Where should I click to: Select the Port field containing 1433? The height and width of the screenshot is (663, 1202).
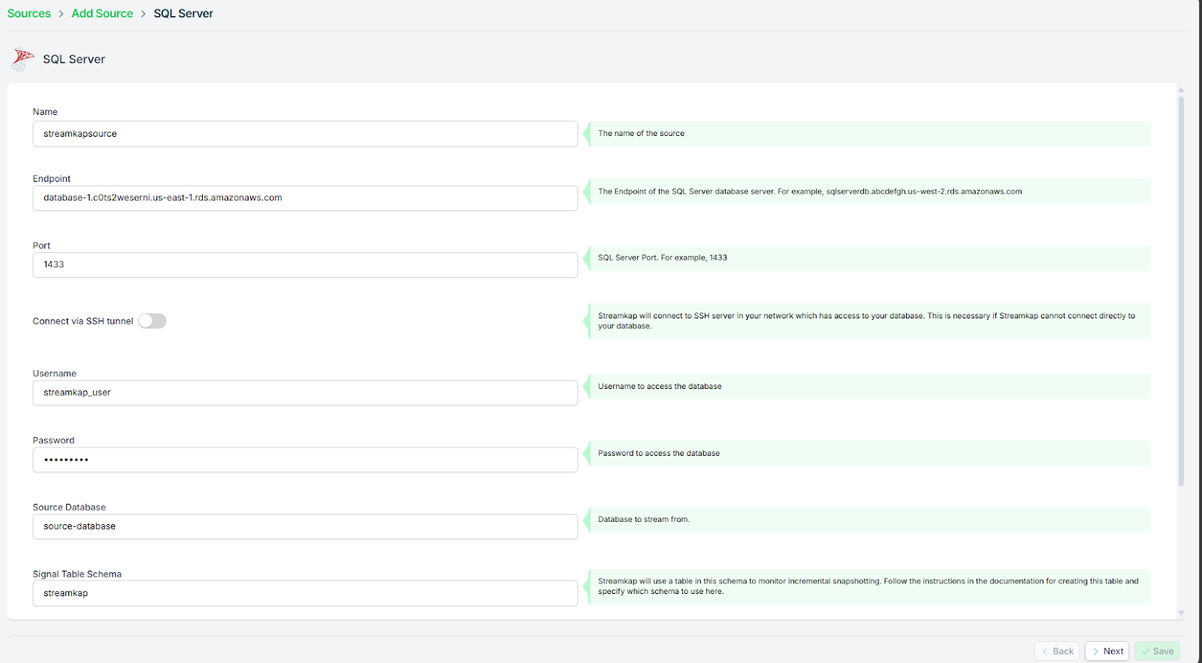coord(305,265)
